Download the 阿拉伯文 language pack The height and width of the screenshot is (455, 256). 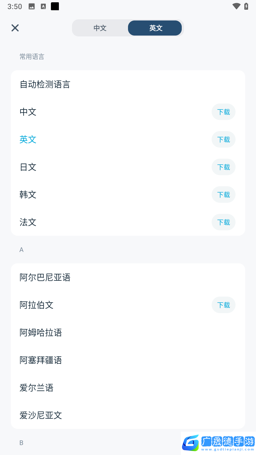(223, 305)
